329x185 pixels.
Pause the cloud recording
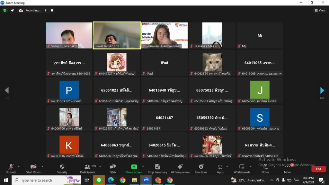pos(46,10)
